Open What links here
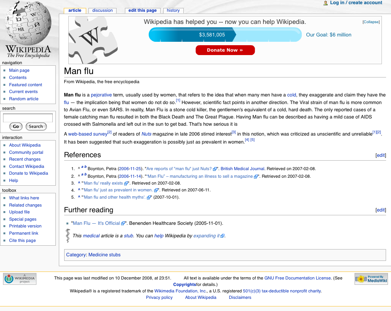This screenshot has height=311, width=391. (x=24, y=198)
